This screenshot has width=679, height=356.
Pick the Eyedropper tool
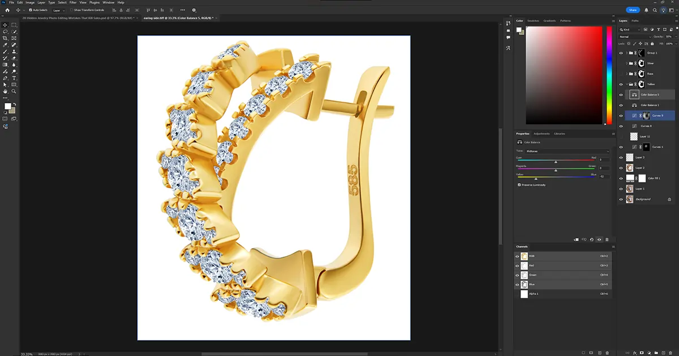click(x=6, y=45)
